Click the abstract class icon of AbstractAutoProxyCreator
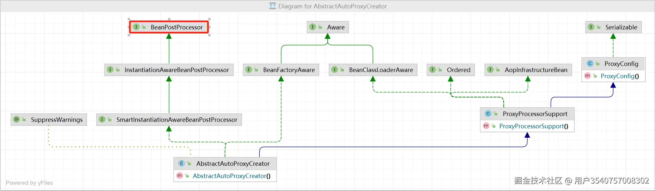This screenshot has height=191, width=655. point(182,164)
